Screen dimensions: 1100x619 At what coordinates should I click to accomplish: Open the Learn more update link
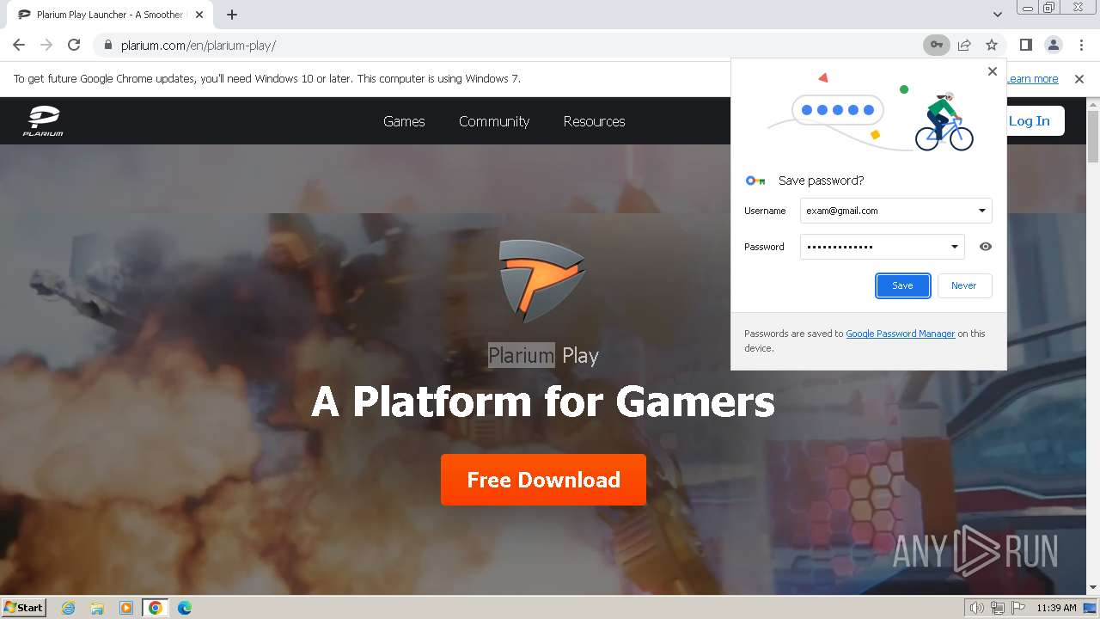1032,78
